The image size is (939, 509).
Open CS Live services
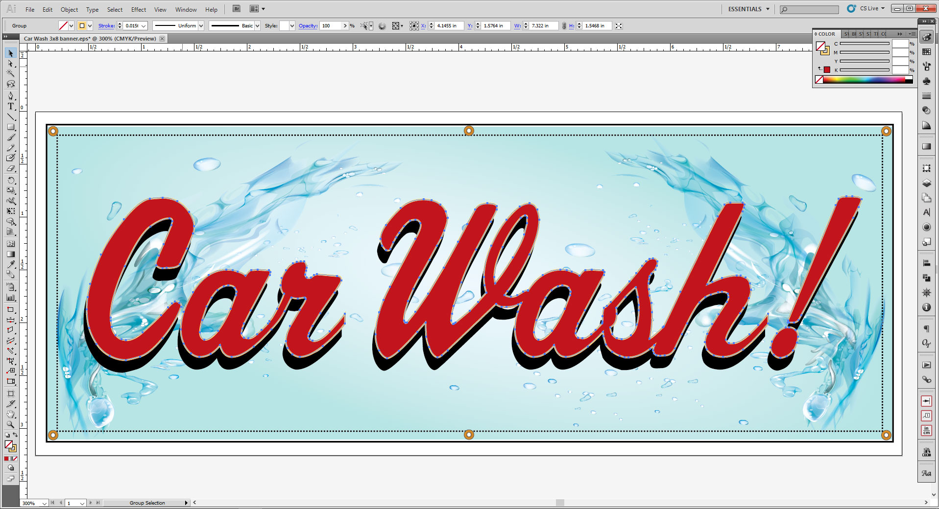(867, 8)
